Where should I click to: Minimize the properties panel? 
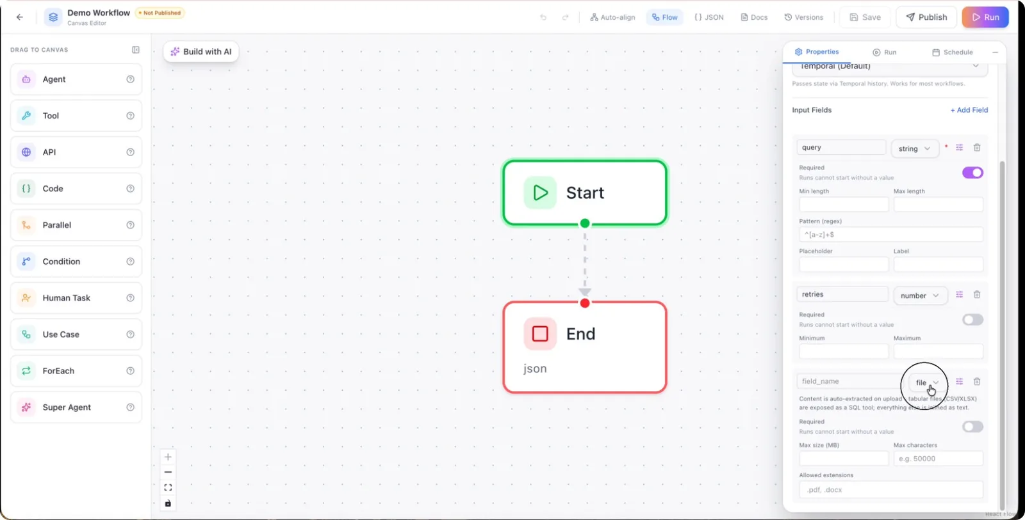point(995,52)
